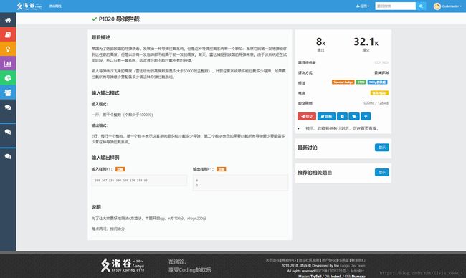The width and height of the screenshot is (466, 278).
Task: Open the red book sidebar icon
Action: 8,34
